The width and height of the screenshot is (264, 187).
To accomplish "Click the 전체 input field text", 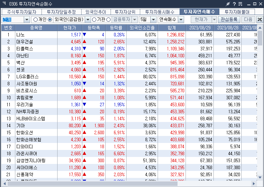I will pyautogui.click(x=7, y=20).
